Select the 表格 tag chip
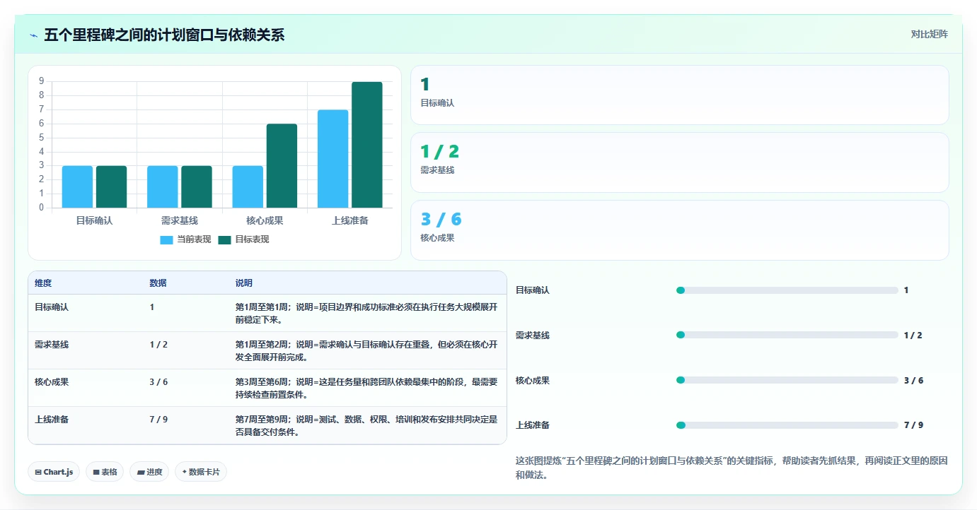Screen dimensions: 977x510 pyautogui.click(x=105, y=472)
